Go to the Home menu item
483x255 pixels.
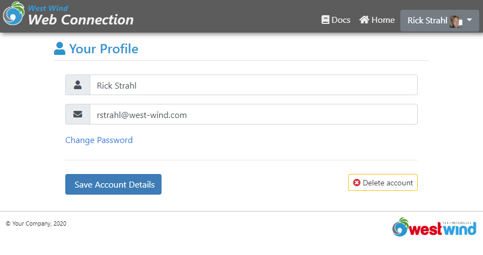click(x=377, y=20)
